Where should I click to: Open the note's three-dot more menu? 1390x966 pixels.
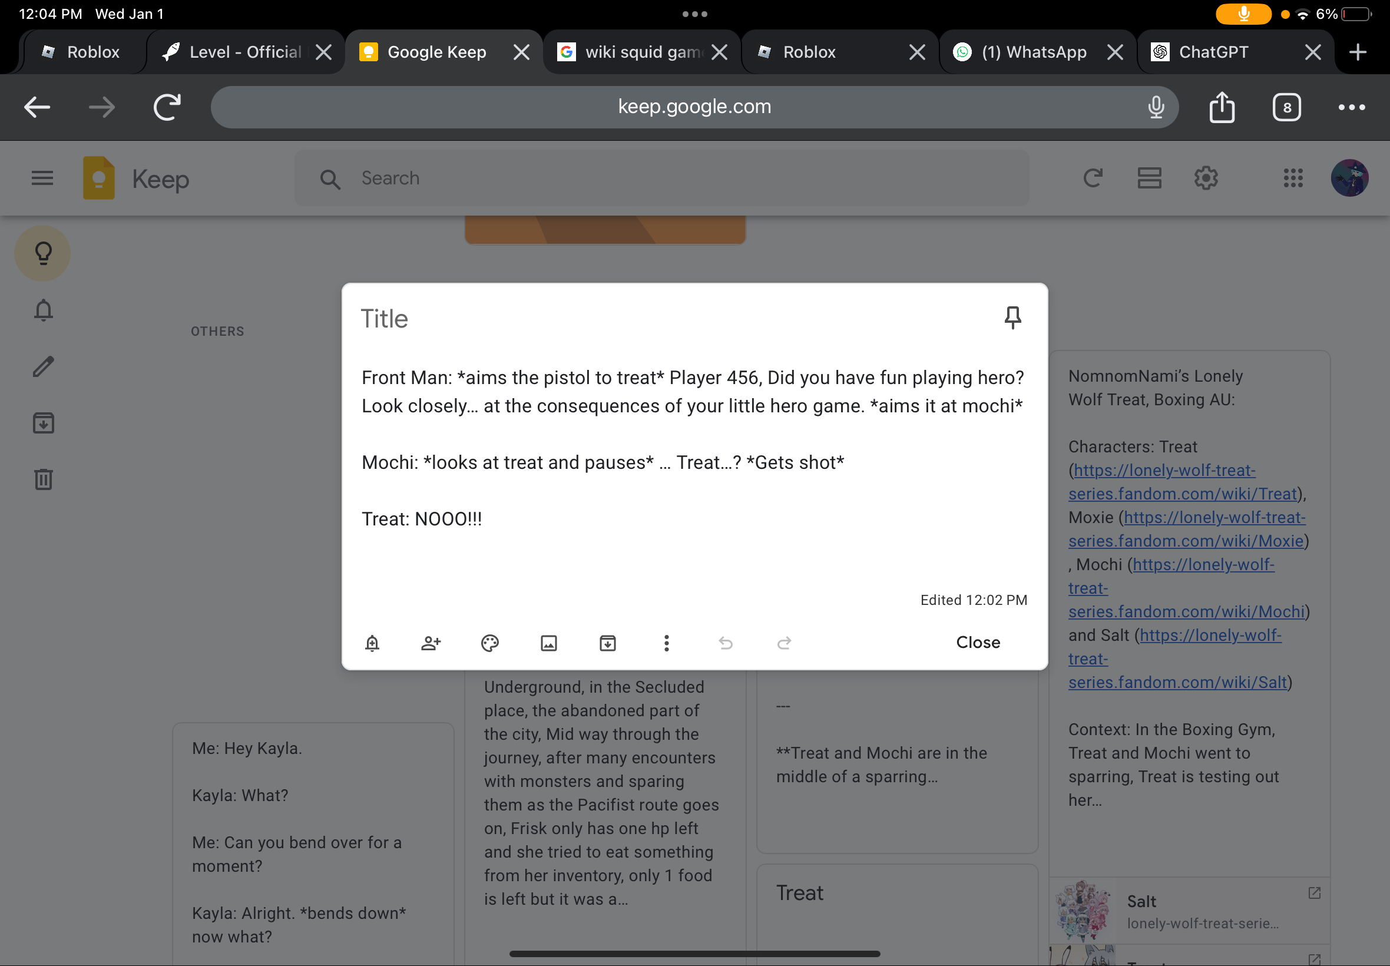point(666,643)
